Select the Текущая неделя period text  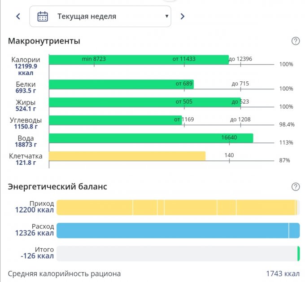pos(87,17)
